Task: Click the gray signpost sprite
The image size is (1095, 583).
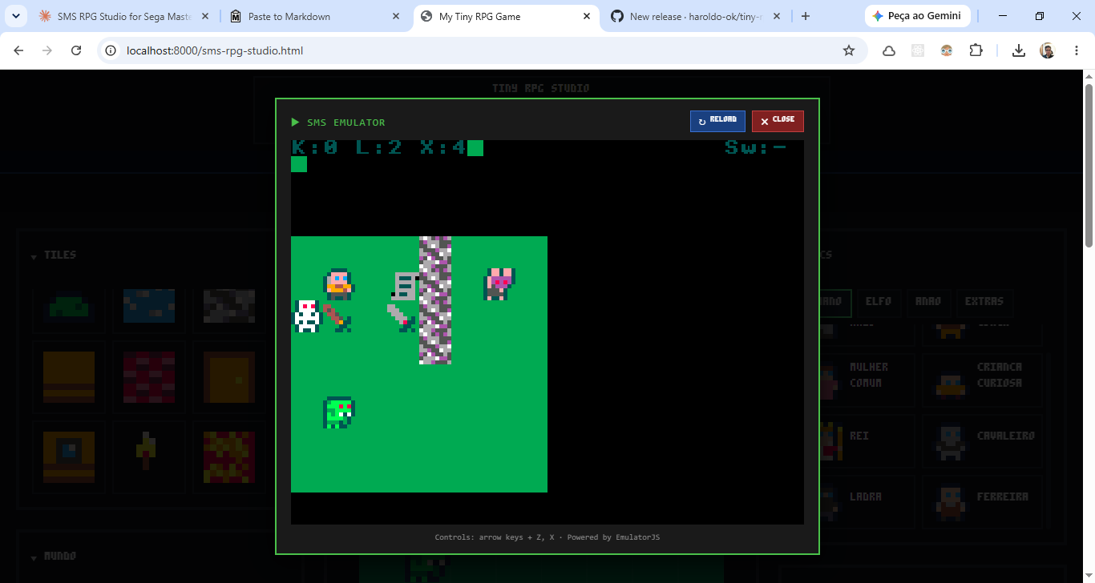Action: click(405, 286)
